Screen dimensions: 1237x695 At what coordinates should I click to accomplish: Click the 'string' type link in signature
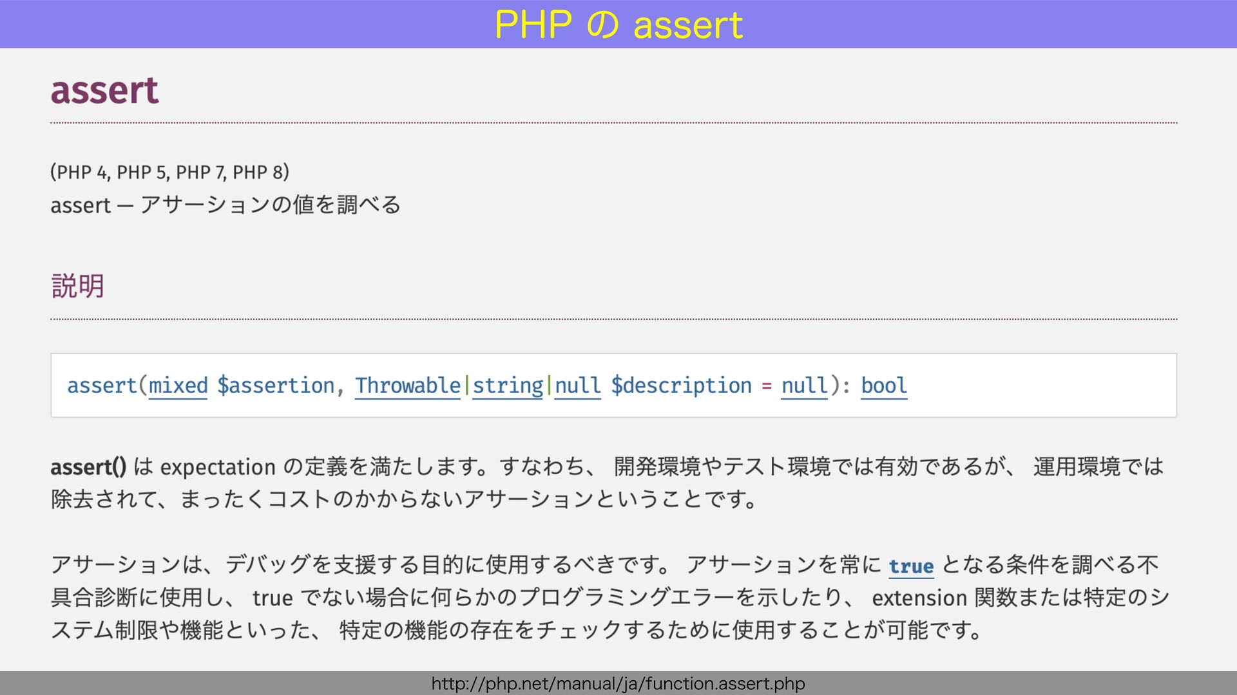508,385
